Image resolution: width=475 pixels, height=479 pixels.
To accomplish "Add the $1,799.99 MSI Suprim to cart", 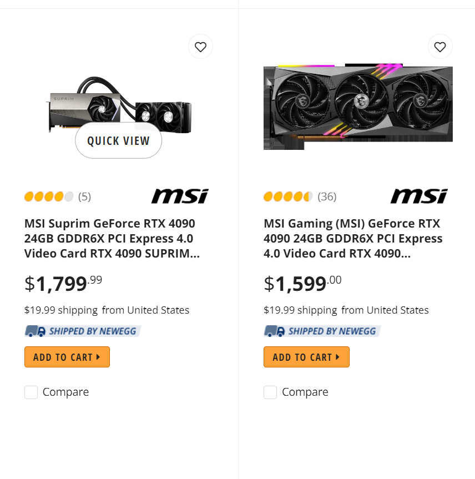I will (x=67, y=357).
